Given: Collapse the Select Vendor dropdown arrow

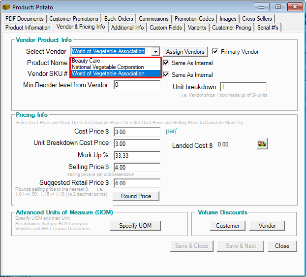Looking at the screenshot, I should click(x=155, y=51).
